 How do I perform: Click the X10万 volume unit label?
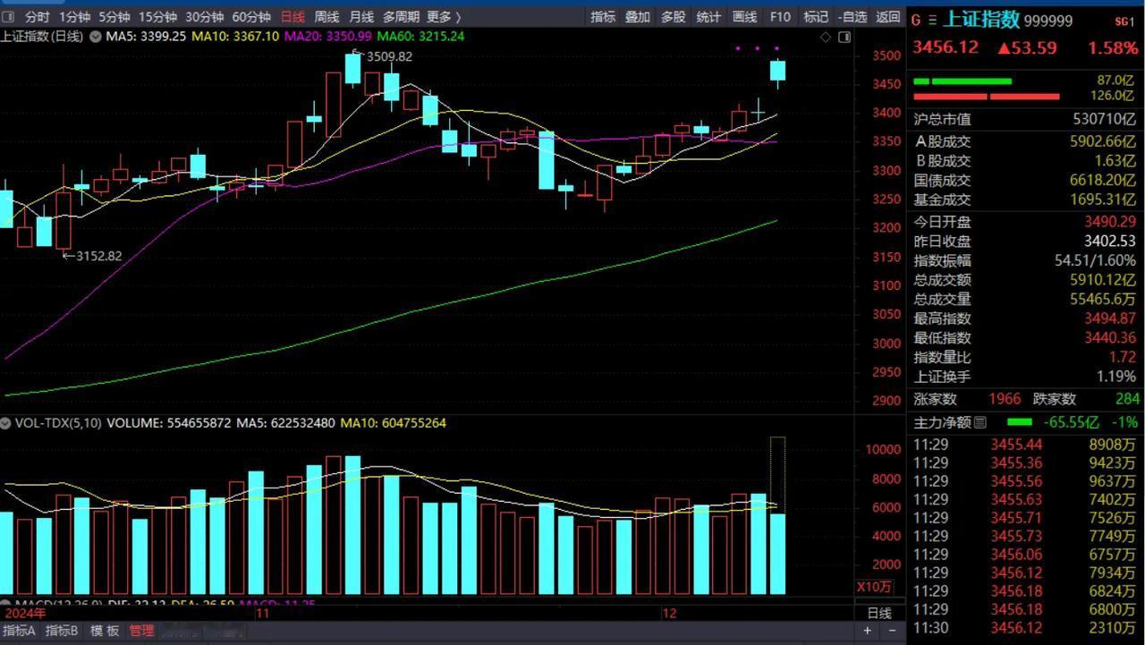(x=874, y=587)
